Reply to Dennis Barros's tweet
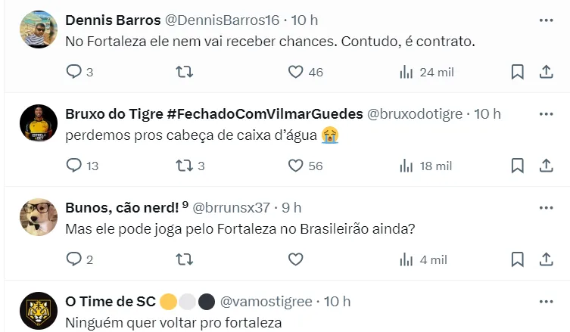 74,72
